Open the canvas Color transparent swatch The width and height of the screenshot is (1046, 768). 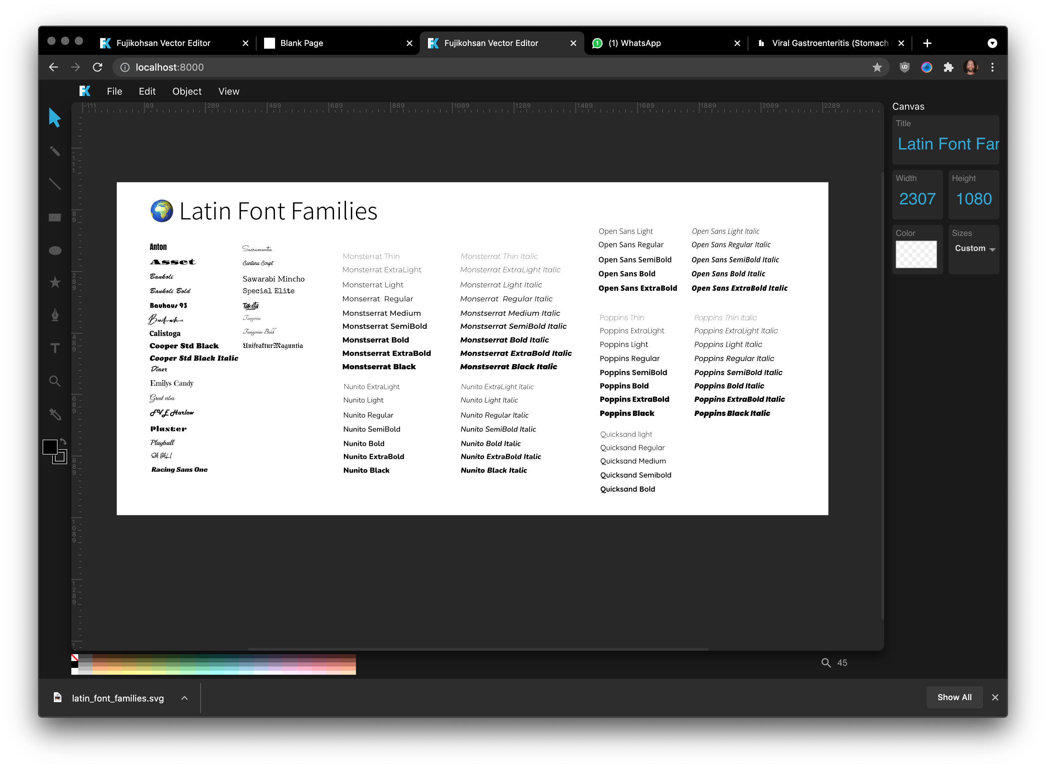point(916,254)
